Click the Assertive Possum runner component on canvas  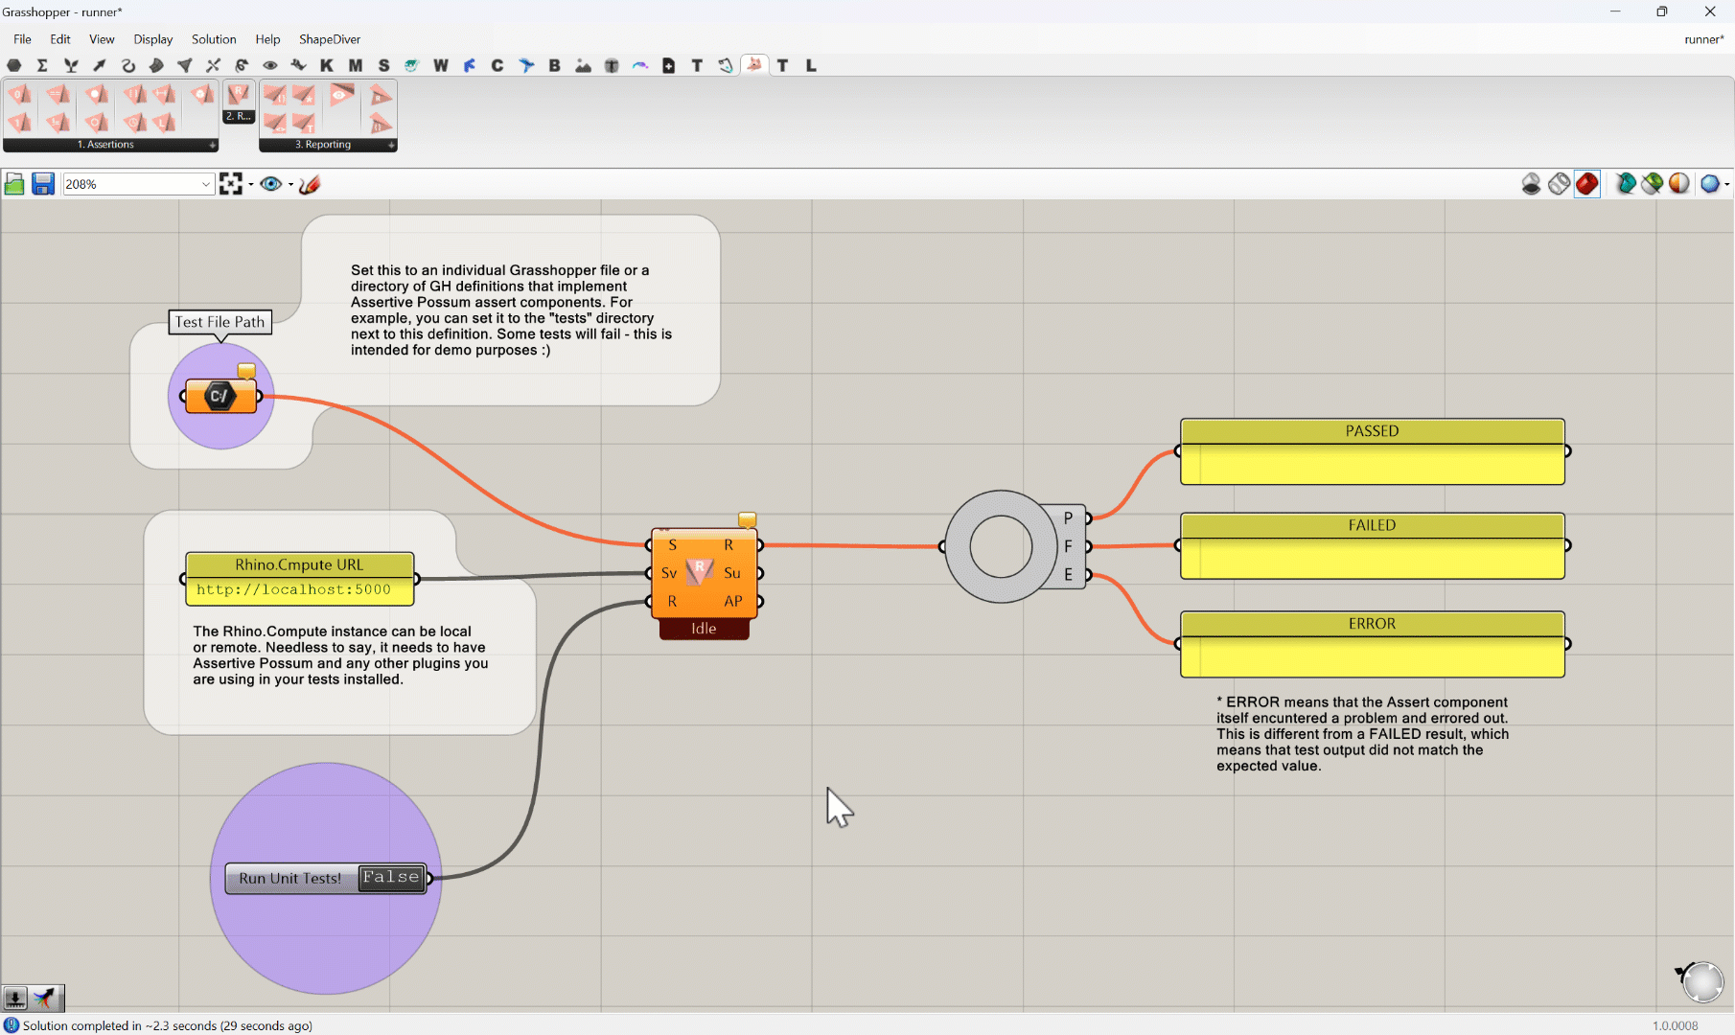coord(701,573)
